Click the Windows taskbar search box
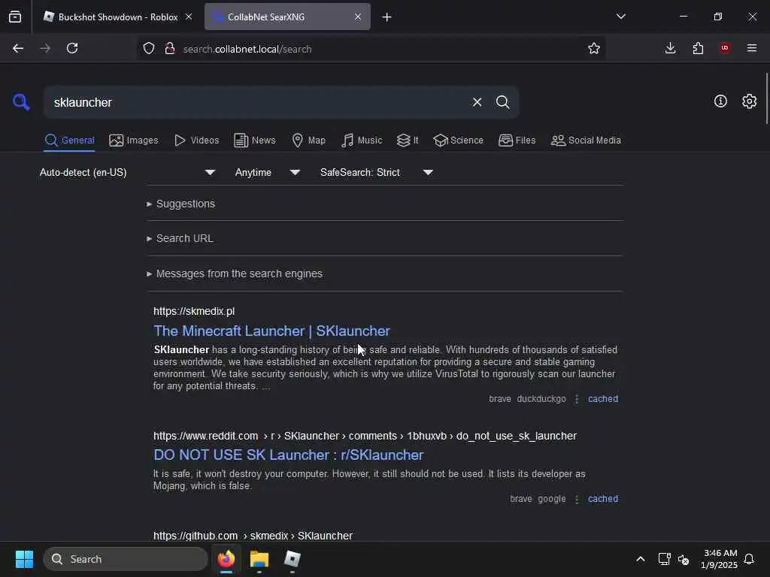The width and height of the screenshot is (770, 577). tap(126, 559)
